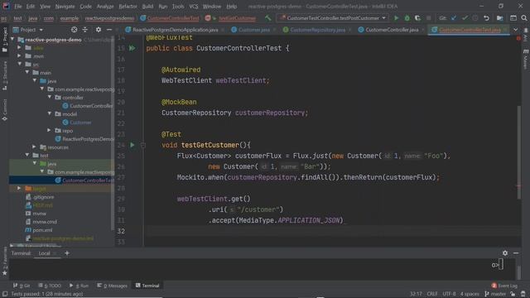Open Project Structure folder icon
The height and width of the screenshot is (298, 530).
pyautogui.click(x=499, y=18)
